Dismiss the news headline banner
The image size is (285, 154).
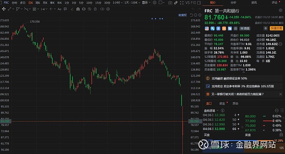point(280,94)
